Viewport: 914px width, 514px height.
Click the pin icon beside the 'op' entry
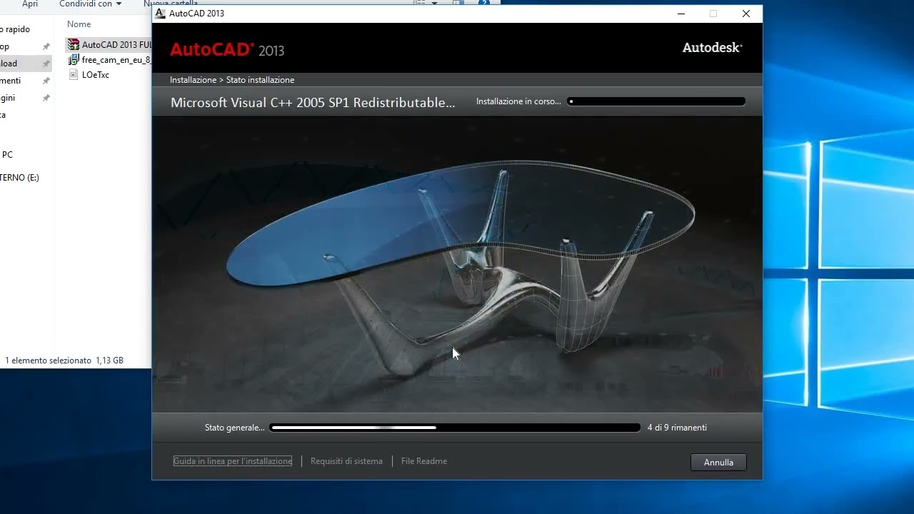pos(46,46)
